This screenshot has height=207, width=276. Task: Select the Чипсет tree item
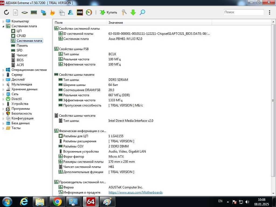point(22,55)
